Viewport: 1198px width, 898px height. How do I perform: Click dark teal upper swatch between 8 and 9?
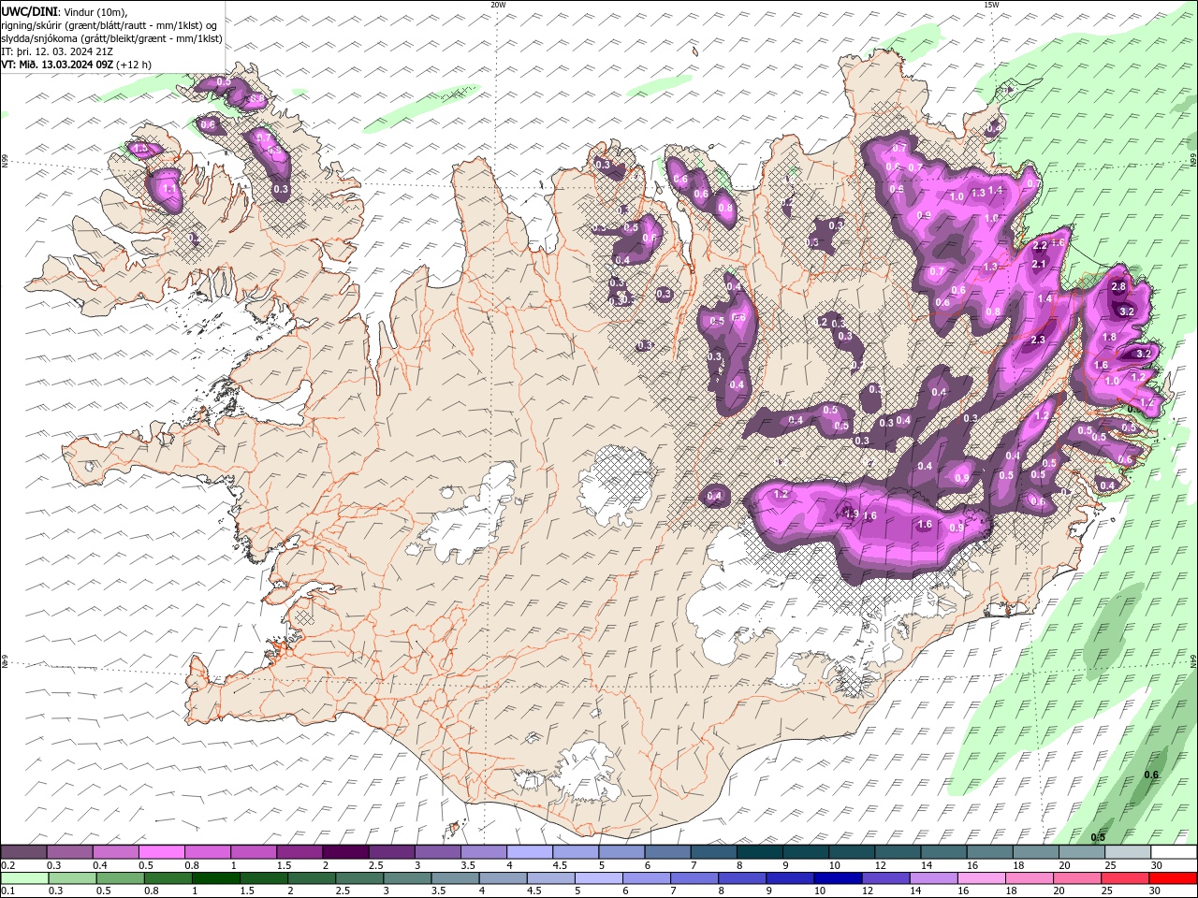point(759,852)
